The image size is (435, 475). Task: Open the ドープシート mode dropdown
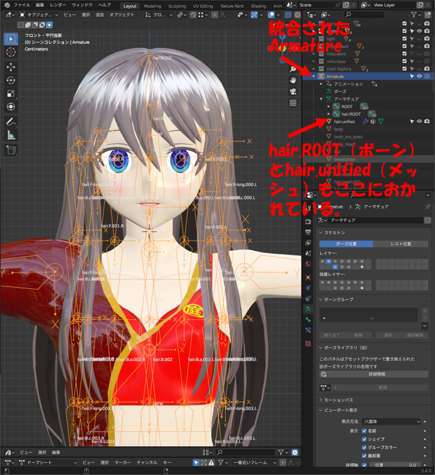pos(48,462)
